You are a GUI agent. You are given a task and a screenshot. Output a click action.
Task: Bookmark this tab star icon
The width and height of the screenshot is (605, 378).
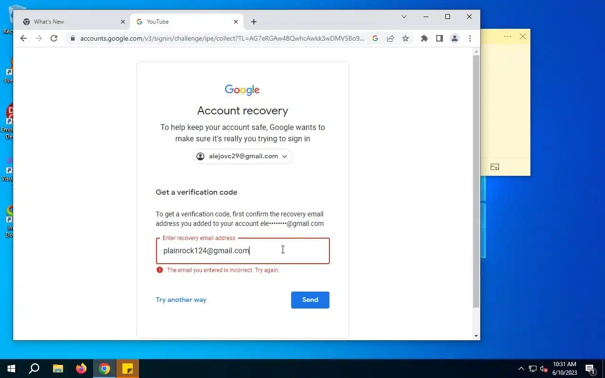coord(406,39)
